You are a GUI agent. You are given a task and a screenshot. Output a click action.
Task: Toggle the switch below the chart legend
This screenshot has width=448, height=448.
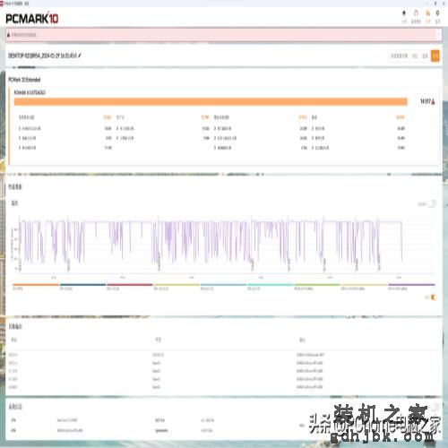tap(434, 297)
